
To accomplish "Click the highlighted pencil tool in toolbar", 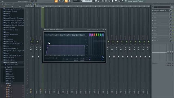I will pyautogui.click(x=66, y=1).
